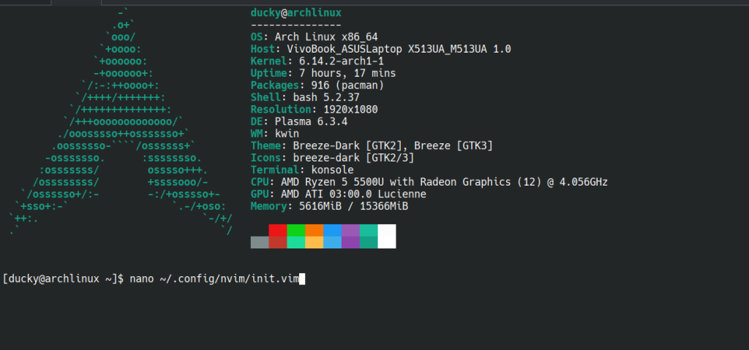749x350 pixels.
Task: Click the bright red swatch in upper row
Action: (x=277, y=230)
